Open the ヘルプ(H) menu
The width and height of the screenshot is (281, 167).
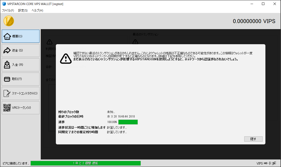click(37, 10)
